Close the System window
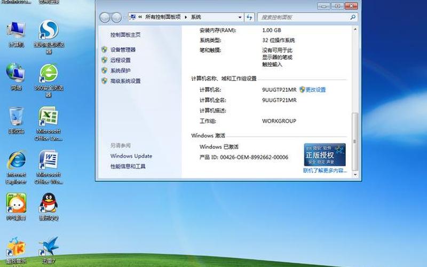The height and width of the screenshot is (267, 427). (x=351, y=6)
